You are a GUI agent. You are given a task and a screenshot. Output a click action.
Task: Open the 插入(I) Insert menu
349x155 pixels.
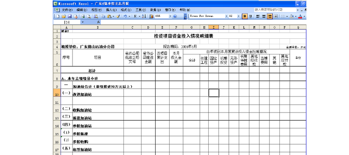coord(111,10)
